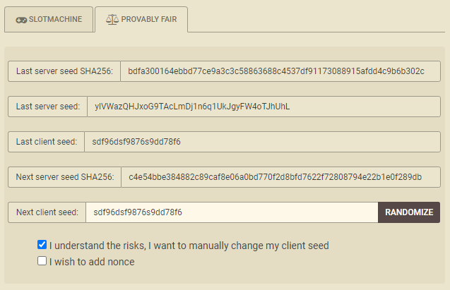Click the 'Last server seed:' label

(x=47, y=107)
